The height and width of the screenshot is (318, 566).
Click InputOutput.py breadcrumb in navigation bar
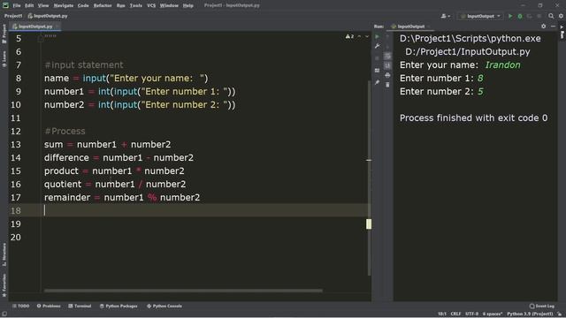point(48,16)
